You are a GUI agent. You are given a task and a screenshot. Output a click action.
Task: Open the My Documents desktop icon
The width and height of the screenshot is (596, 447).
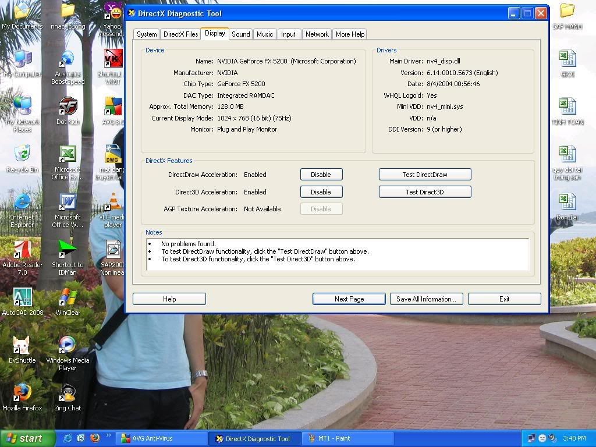pyautogui.click(x=22, y=16)
